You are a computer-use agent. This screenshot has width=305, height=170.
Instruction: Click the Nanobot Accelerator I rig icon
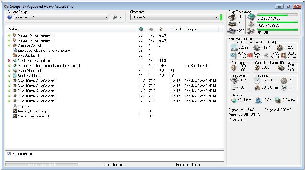click(x=15, y=116)
